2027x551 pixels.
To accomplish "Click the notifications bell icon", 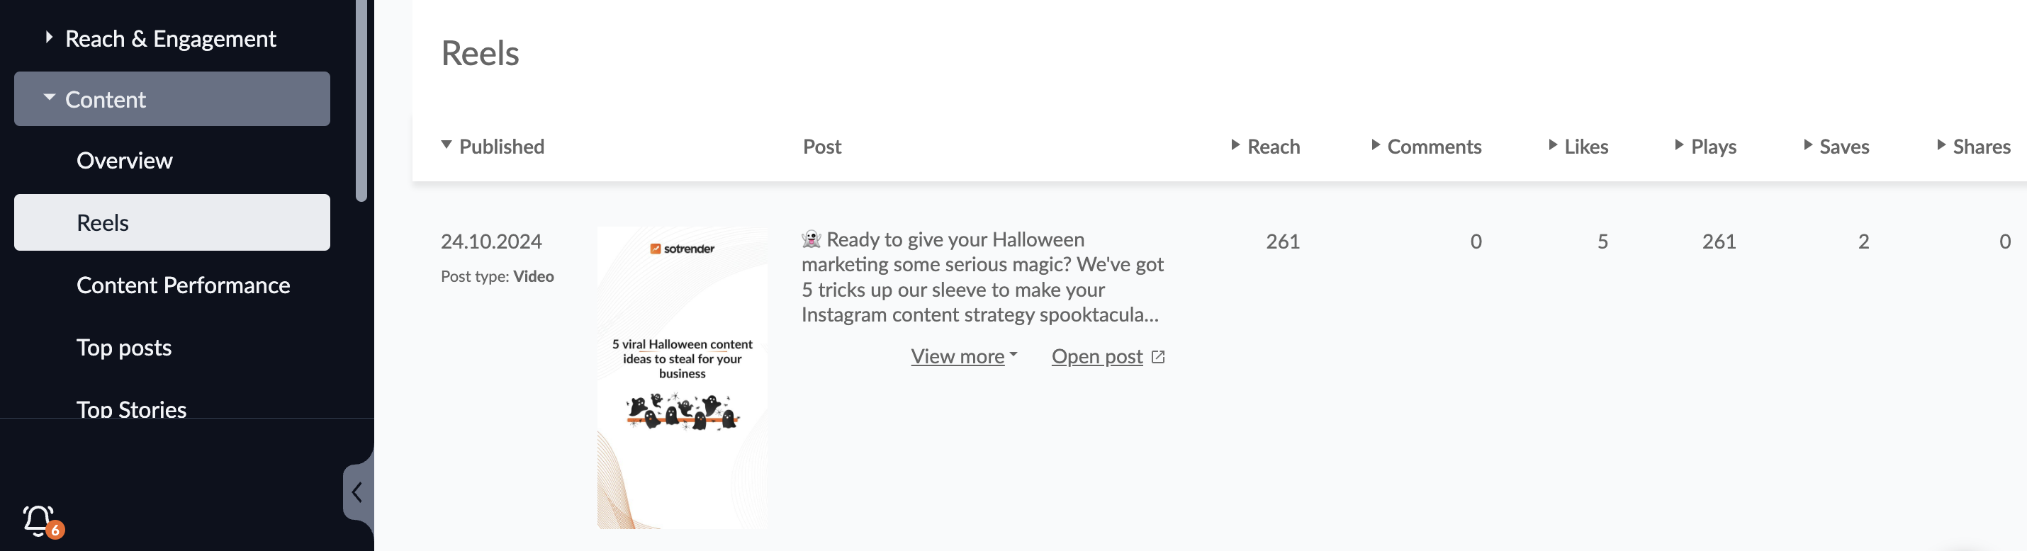I will click(38, 520).
